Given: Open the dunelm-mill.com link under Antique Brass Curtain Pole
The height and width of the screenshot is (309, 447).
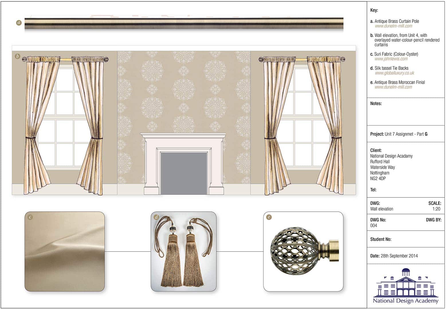Looking at the screenshot, I should point(393,26).
